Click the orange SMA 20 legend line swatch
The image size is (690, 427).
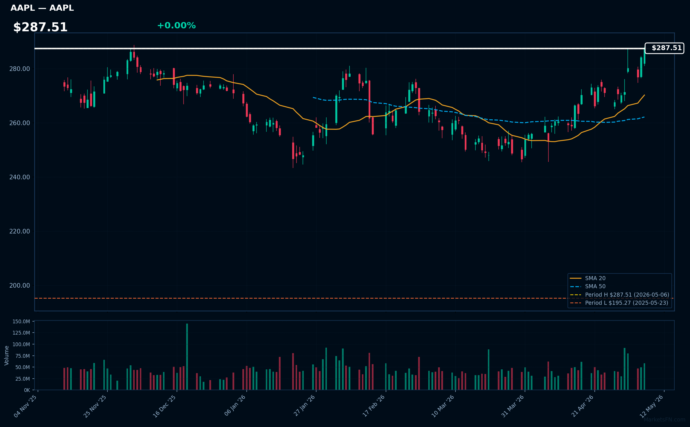(x=576, y=278)
